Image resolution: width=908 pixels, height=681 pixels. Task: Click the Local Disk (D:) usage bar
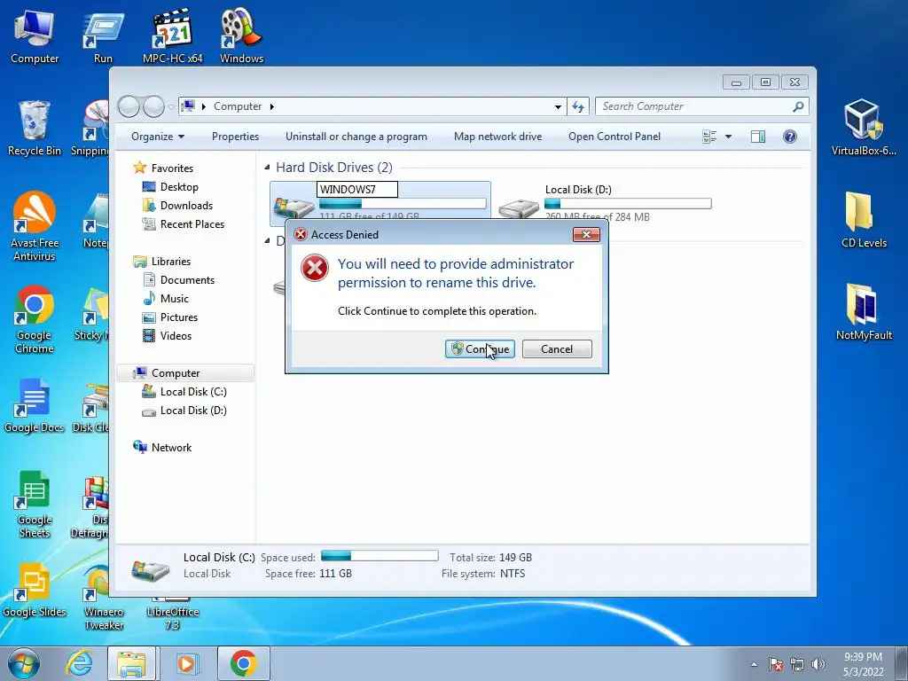628,204
